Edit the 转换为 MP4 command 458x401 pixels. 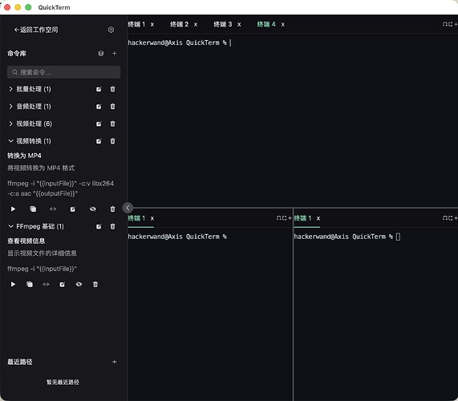[73, 209]
